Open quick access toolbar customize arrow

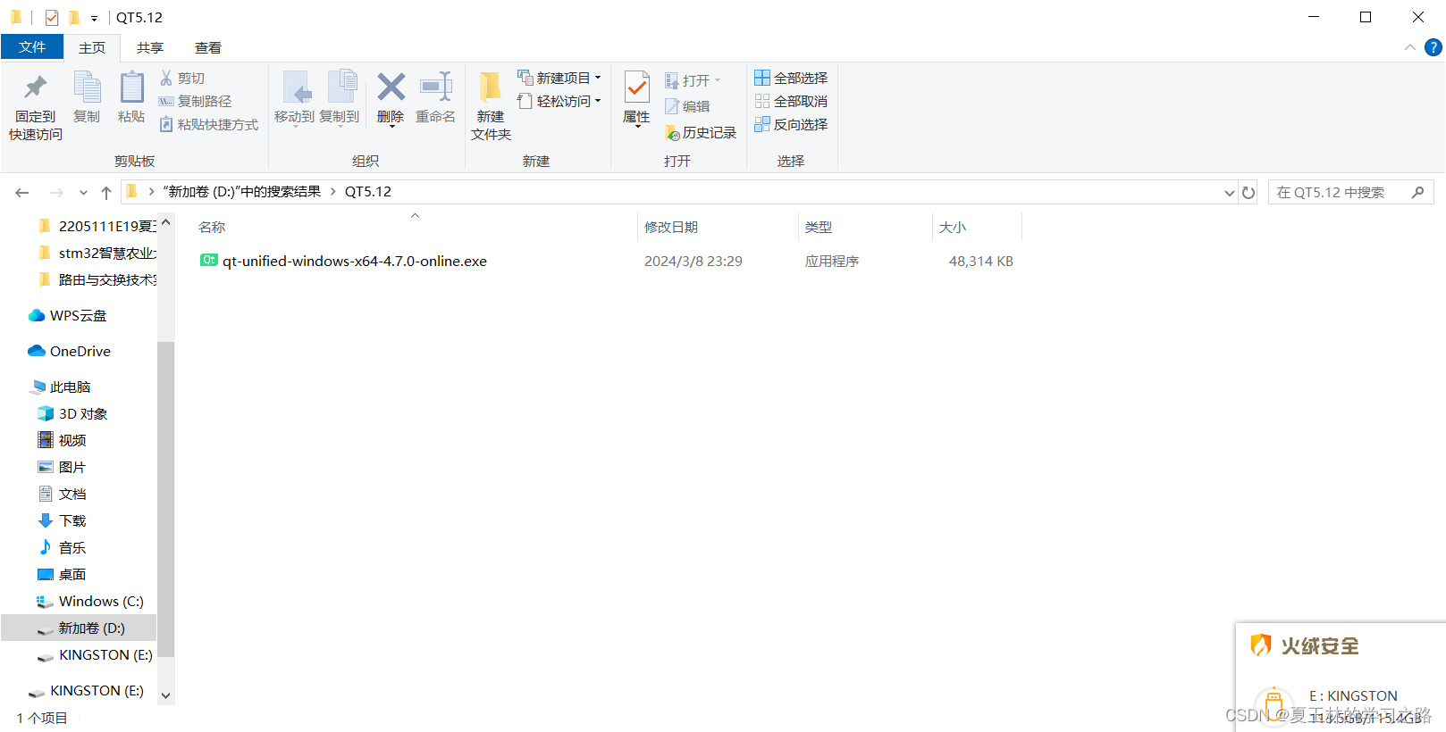coord(94,18)
